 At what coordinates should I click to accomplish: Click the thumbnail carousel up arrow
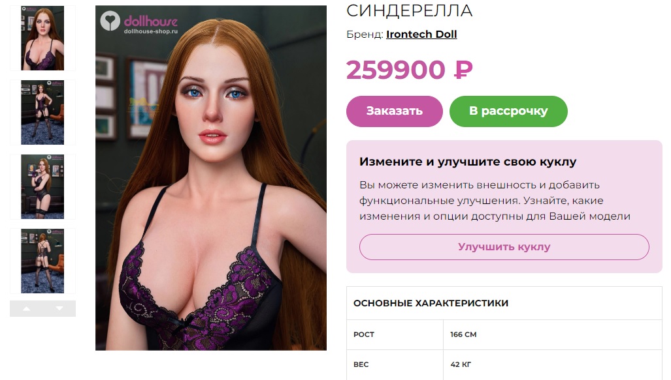point(27,309)
